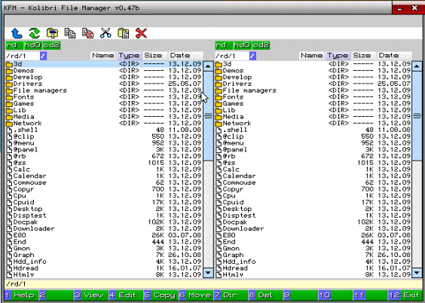Click the 8 Del function key

[265, 295]
